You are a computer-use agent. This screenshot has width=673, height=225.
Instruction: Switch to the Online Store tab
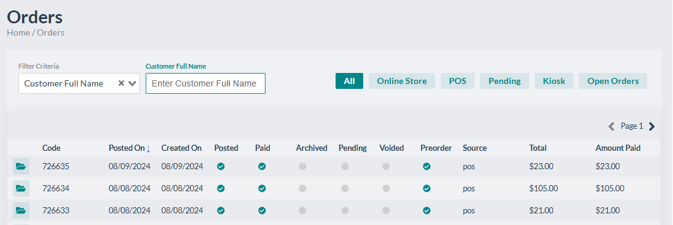coord(402,81)
